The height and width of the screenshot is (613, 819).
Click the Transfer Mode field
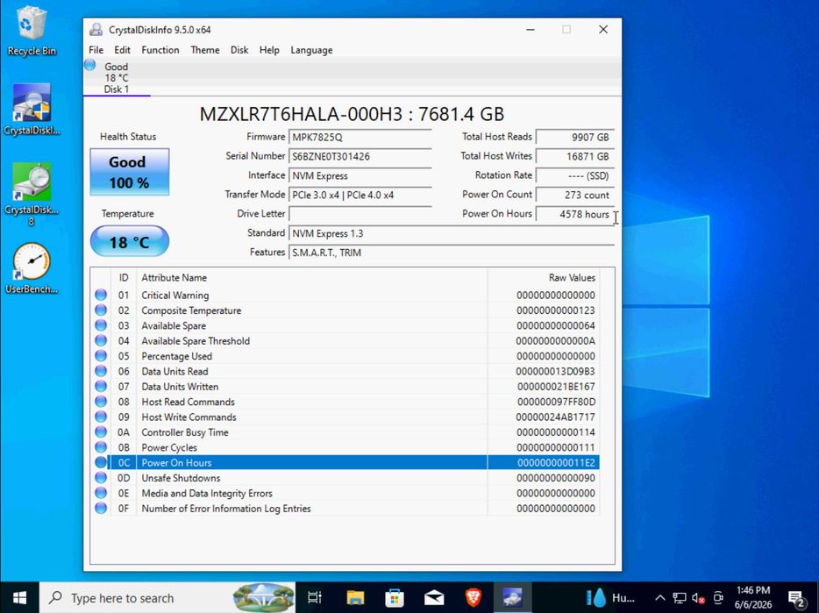360,195
